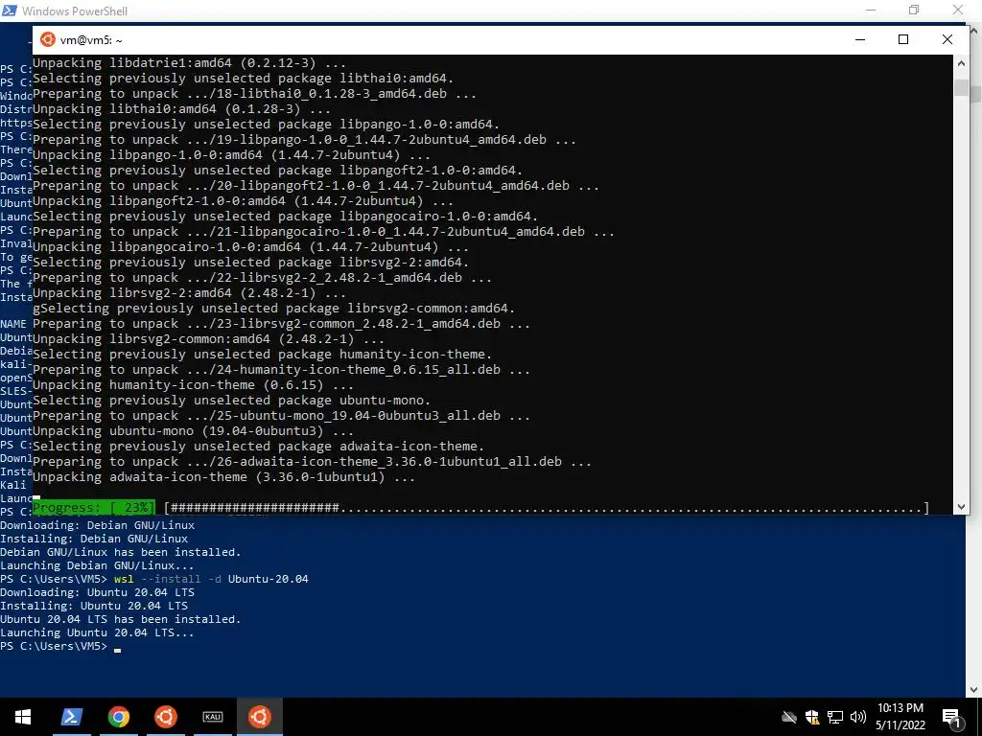
Task: Open the clock showing 10:13 PM
Action: (900, 717)
